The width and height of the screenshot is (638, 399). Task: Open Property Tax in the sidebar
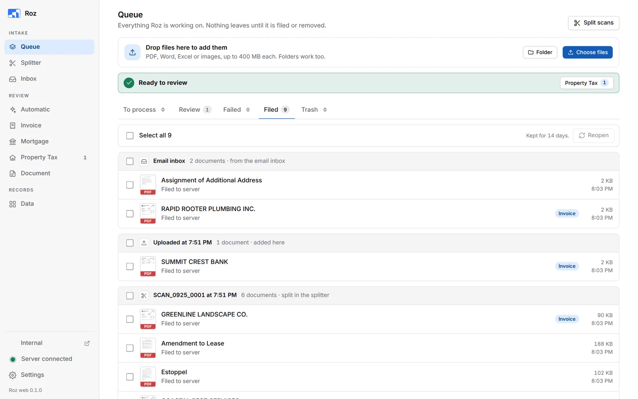49,157
